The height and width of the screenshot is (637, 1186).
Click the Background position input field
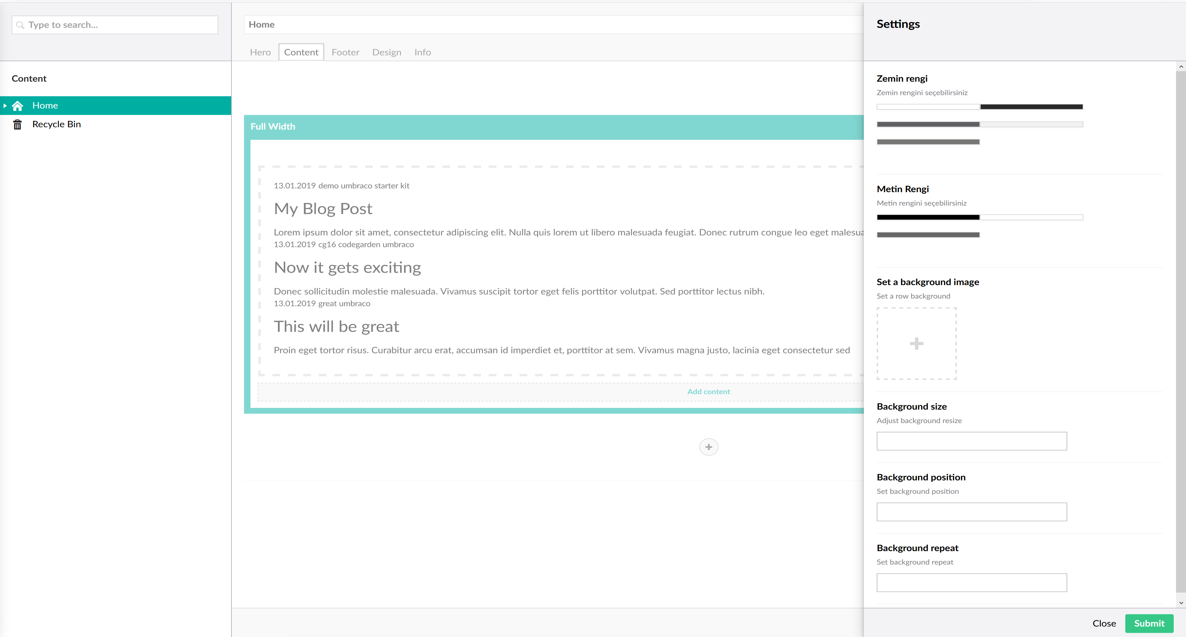pos(971,512)
